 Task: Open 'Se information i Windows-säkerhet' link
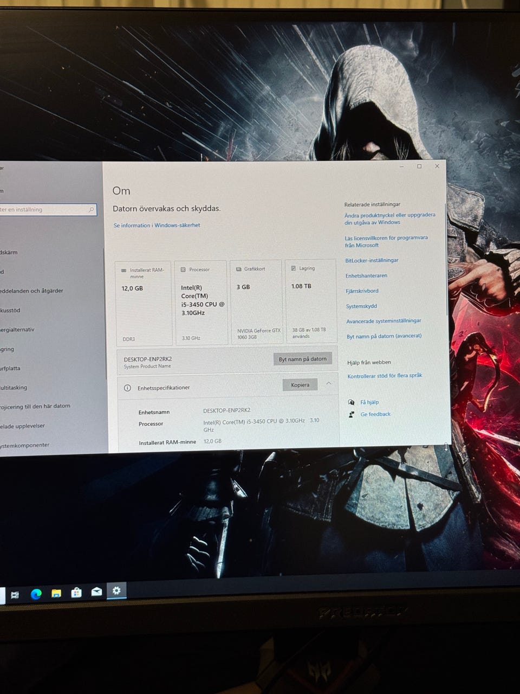tap(157, 226)
